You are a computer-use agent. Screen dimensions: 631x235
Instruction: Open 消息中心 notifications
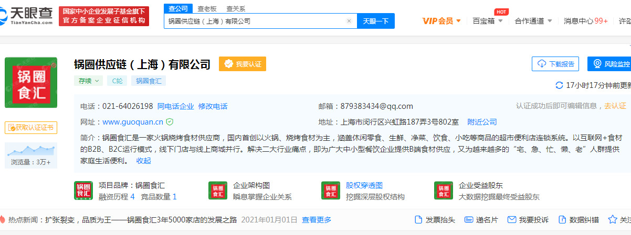586,21
